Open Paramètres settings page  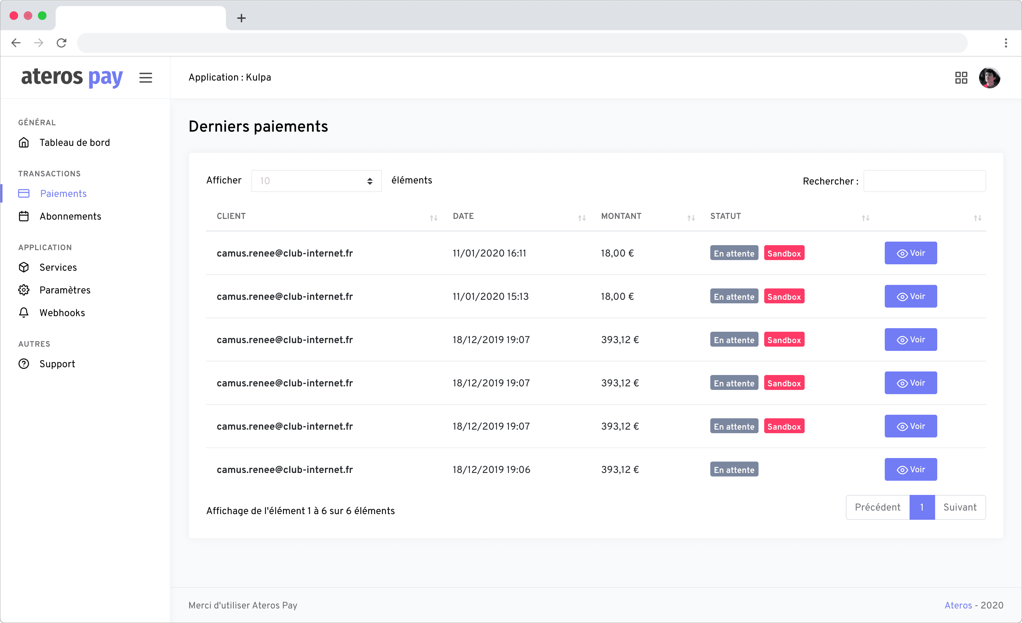coord(65,290)
